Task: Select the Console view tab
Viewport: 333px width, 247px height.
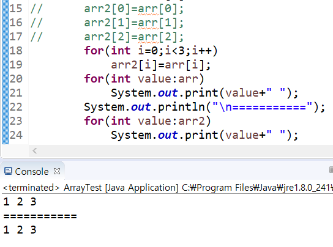Action: click(x=32, y=171)
